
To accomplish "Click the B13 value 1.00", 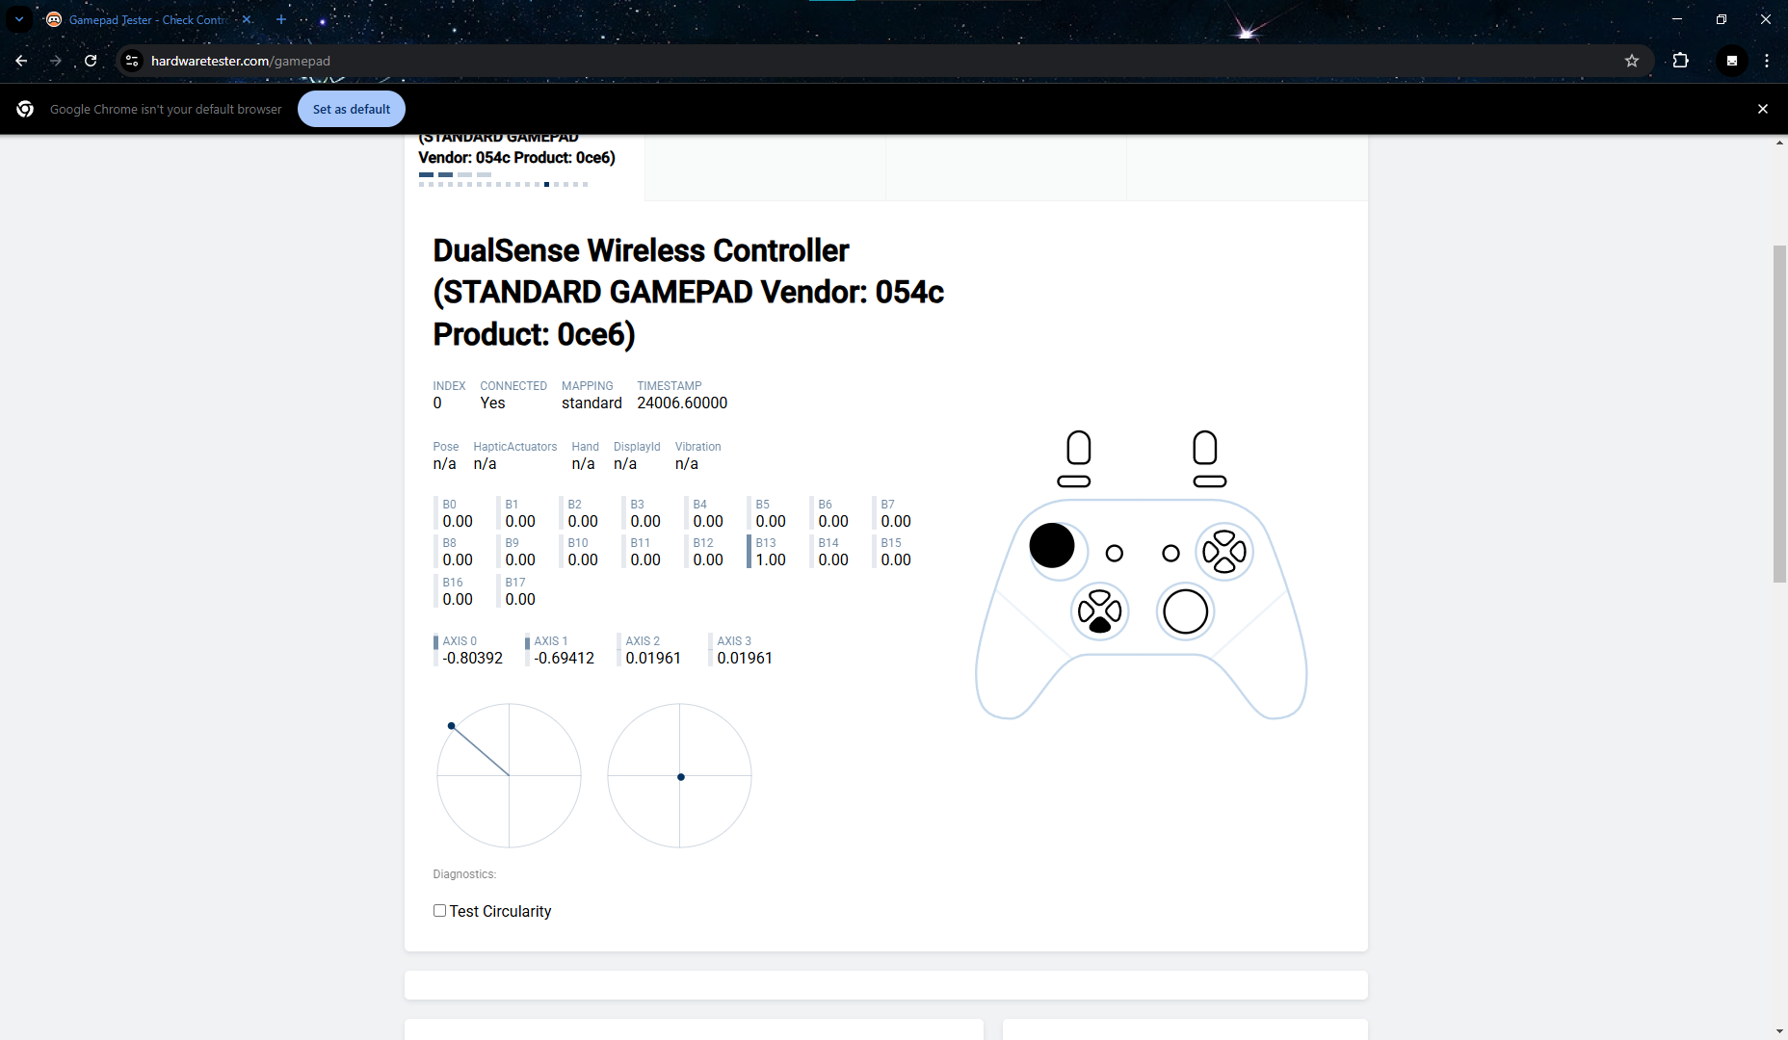I will pyautogui.click(x=771, y=559).
